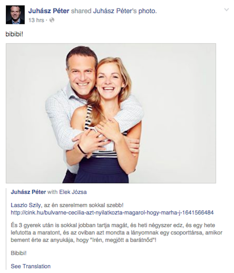Screen dimensions: 234x273
Task: Click the 'Bibibi!' line in shared post
Action: coord(19,253)
